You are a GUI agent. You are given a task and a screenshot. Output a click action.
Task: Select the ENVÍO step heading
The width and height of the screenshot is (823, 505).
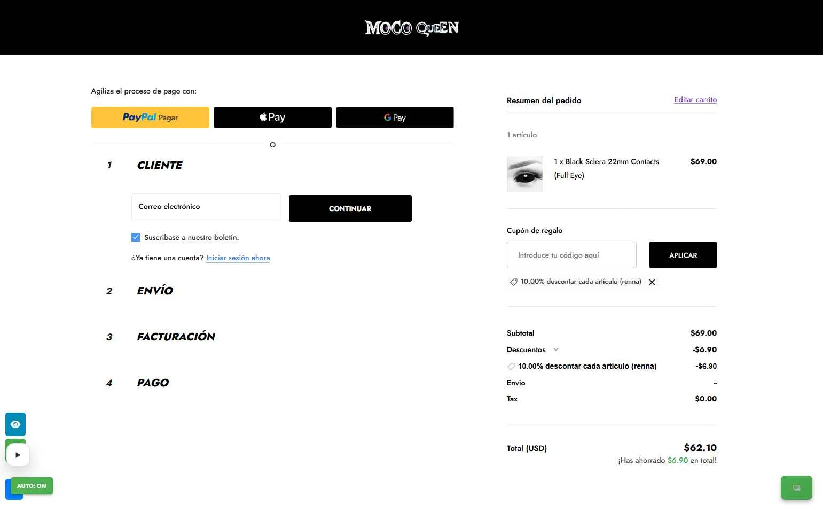[x=155, y=291]
